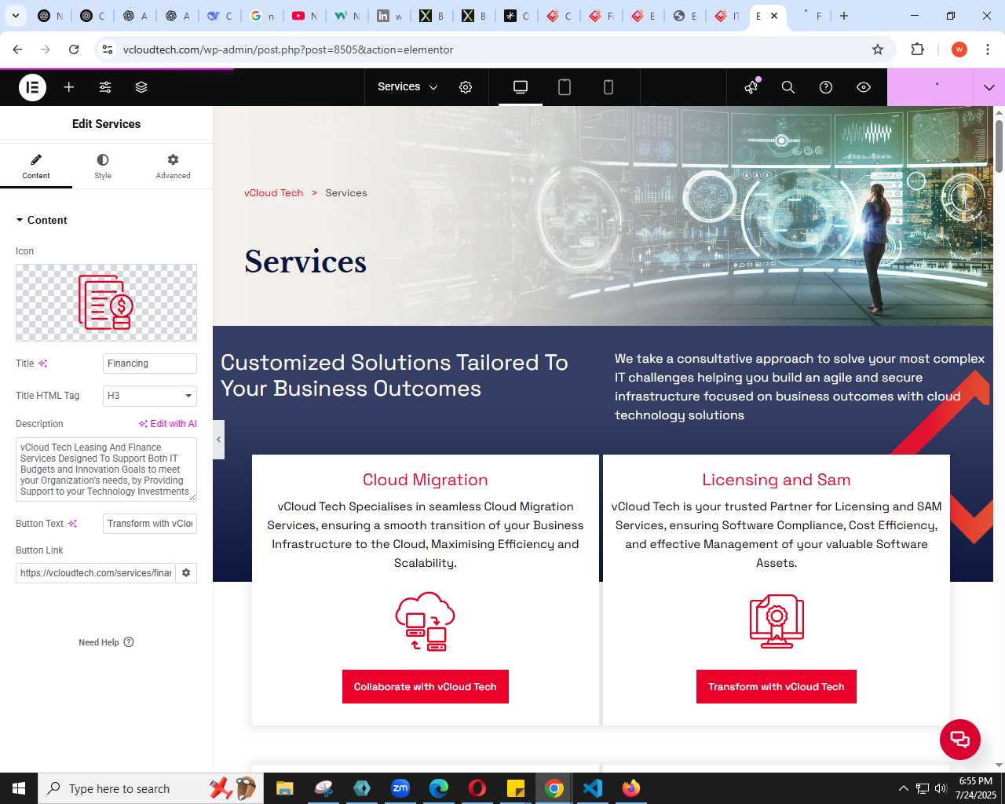Switch to the Content tab
Screen dimensions: 1005x804
click(36, 166)
